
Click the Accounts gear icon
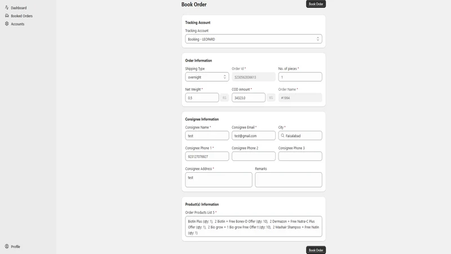click(x=7, y=24)
